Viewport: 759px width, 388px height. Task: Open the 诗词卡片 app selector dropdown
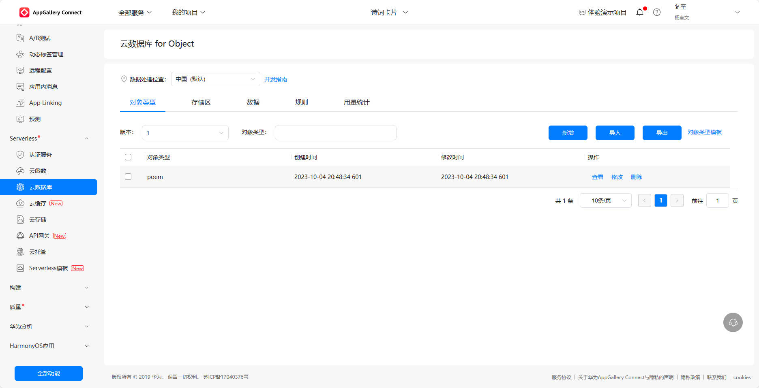(x=390, y=13)
